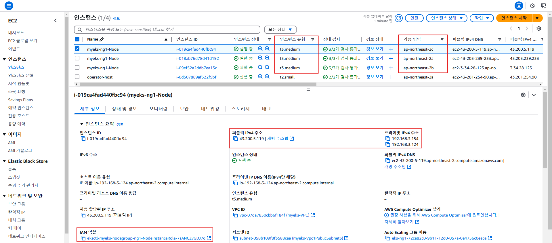The width and height of the screenshot is (552, 243).
Task: Collapse the 인스턴스 sidebar section
Action: [x=4, y=59]
